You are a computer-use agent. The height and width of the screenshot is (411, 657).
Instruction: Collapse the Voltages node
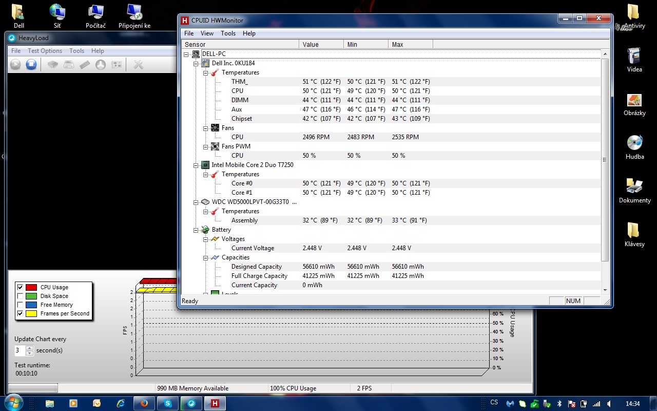click(205, 239)
